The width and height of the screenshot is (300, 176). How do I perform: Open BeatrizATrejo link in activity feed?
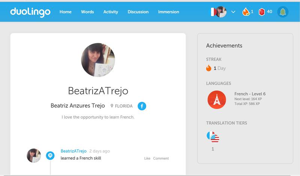pyautogui.click(x=73, y=151)
